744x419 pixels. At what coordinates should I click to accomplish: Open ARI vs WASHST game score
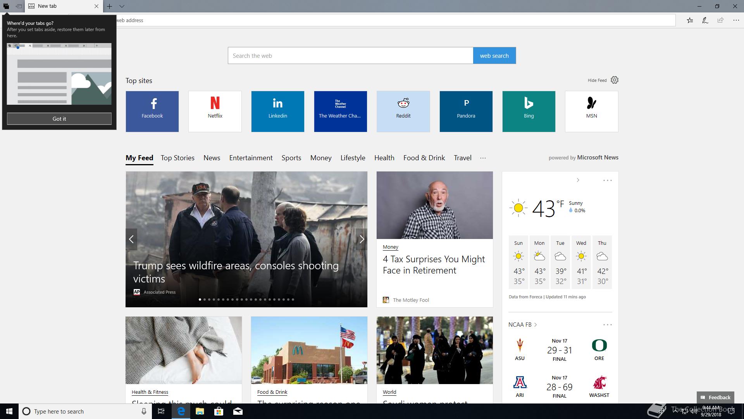point(560,387)
